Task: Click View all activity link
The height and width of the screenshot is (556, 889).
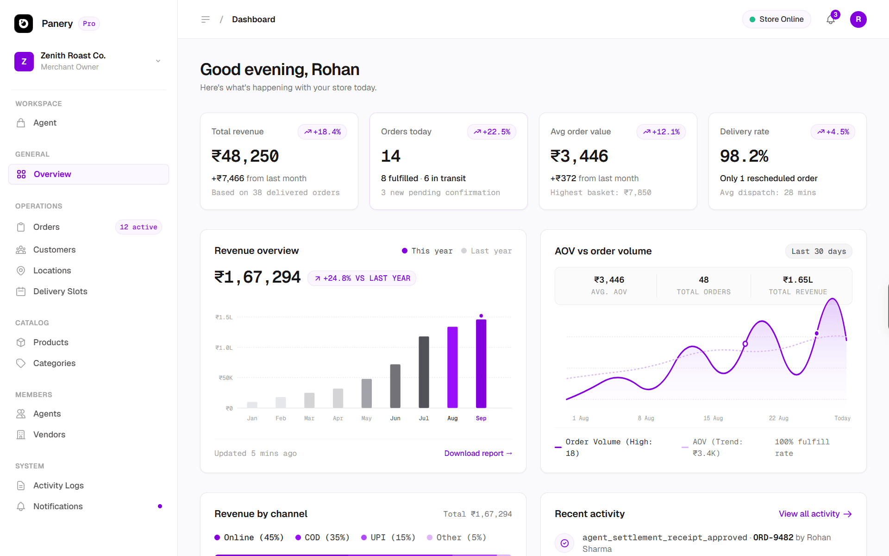Action: [815, 514]
